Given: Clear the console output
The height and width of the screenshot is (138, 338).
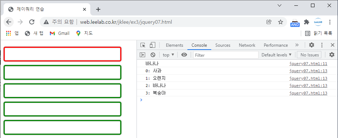Looking at the screenshot, I should (153, 55).
